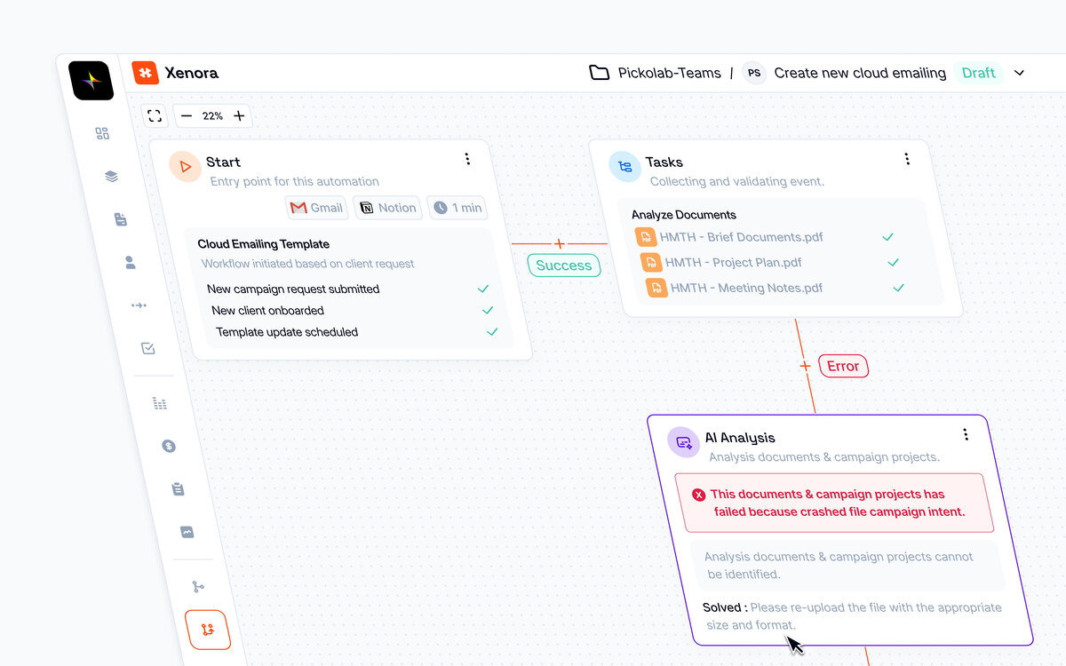Click checkmark beside HMTH - Meeting Notes.pdf
This screenshot has width=1066, height=666.
pos(898,288)
